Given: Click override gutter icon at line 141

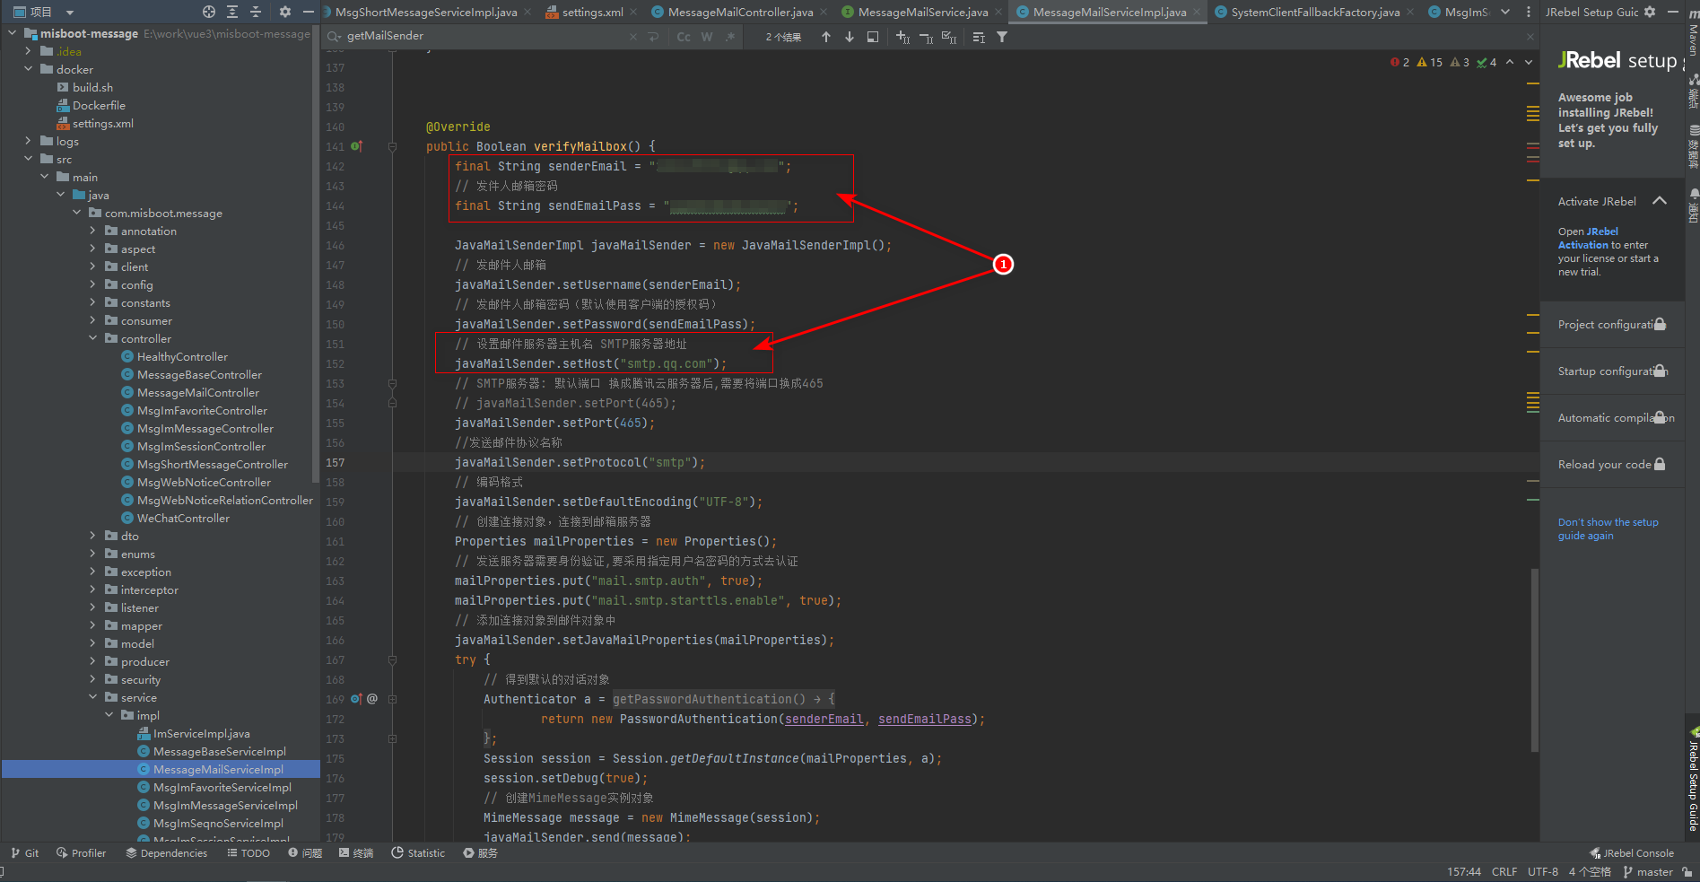Looking at the screenshot, I should (356, 146).
